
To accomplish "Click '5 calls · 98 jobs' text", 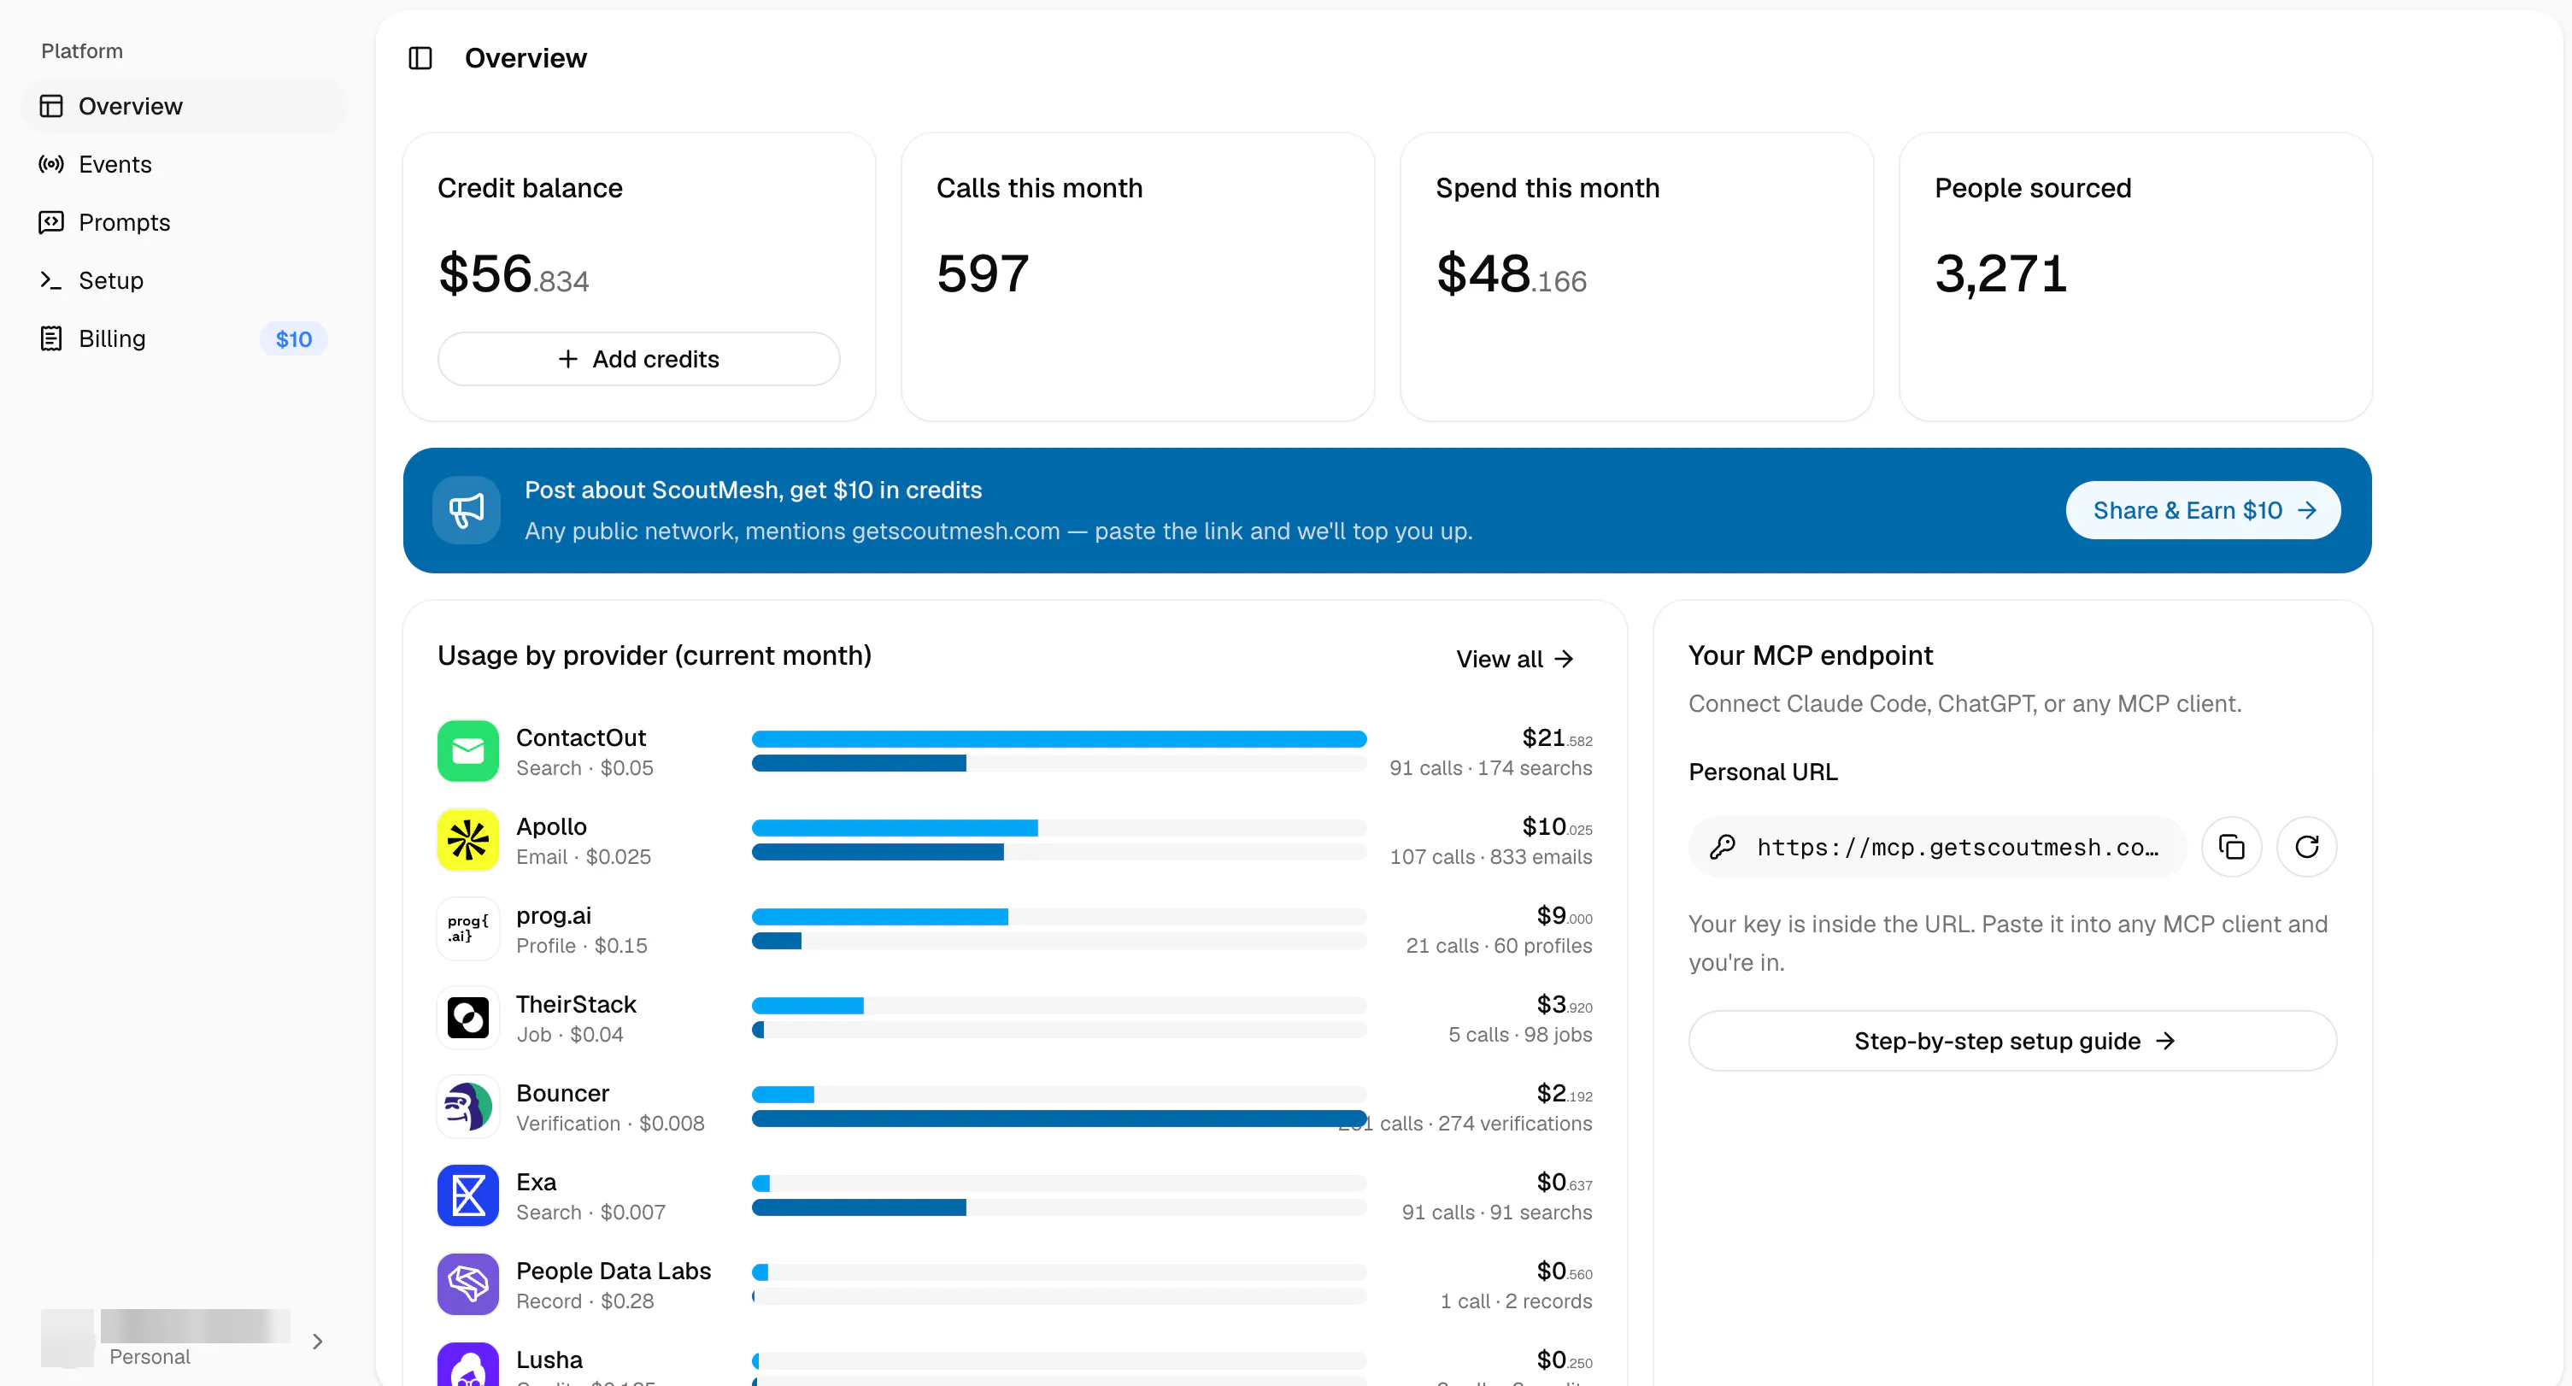I will (1519, 1035).
